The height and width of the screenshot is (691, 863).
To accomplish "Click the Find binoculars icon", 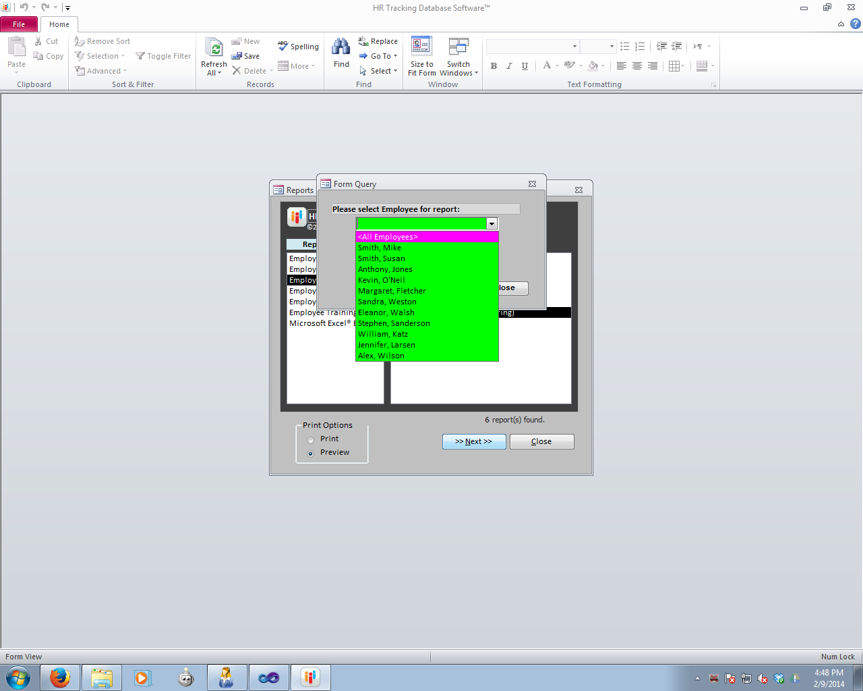I will pyautogui.click(x=341, y=47).
